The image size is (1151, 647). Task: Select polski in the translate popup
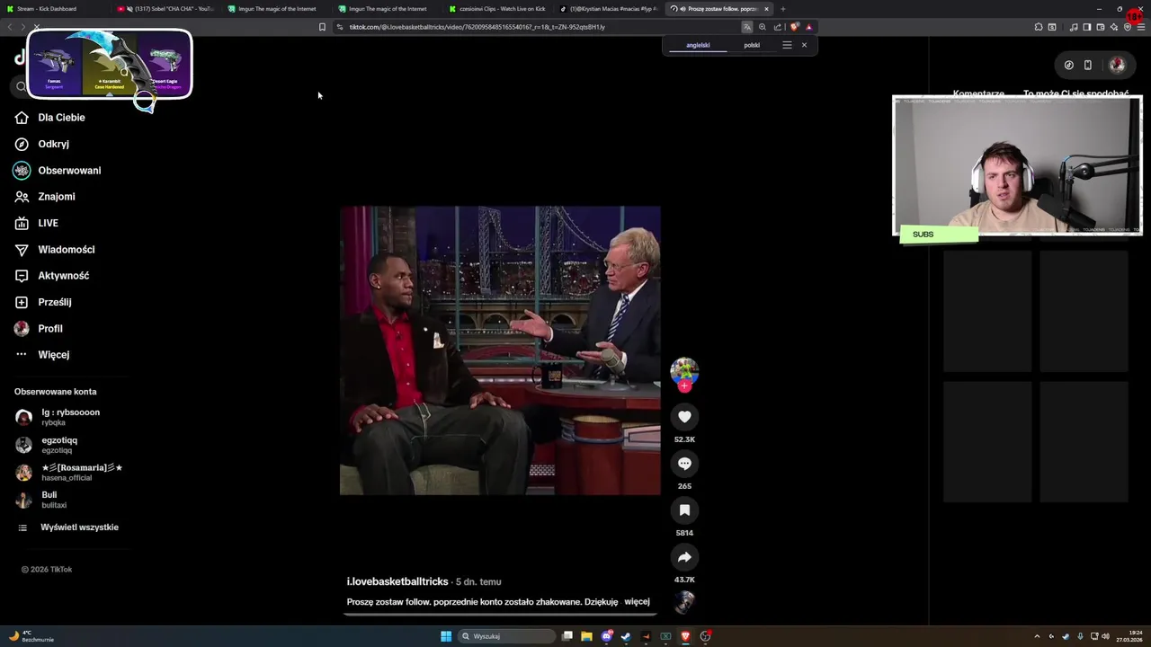click(x=752, y=45)
